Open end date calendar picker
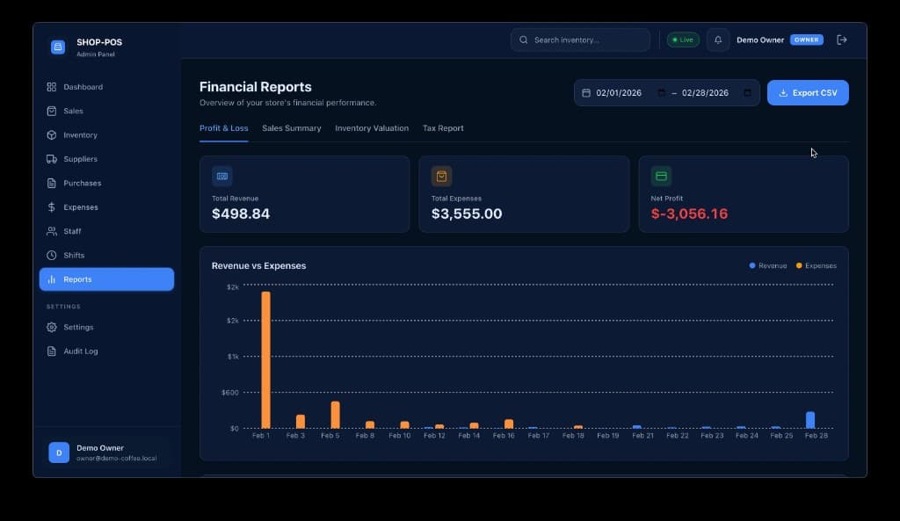900x521 pixels. pyautogui.click(x=747, y=93)
